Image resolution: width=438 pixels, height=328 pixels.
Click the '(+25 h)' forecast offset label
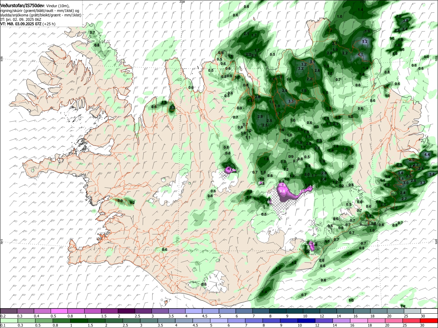(49, 24)
